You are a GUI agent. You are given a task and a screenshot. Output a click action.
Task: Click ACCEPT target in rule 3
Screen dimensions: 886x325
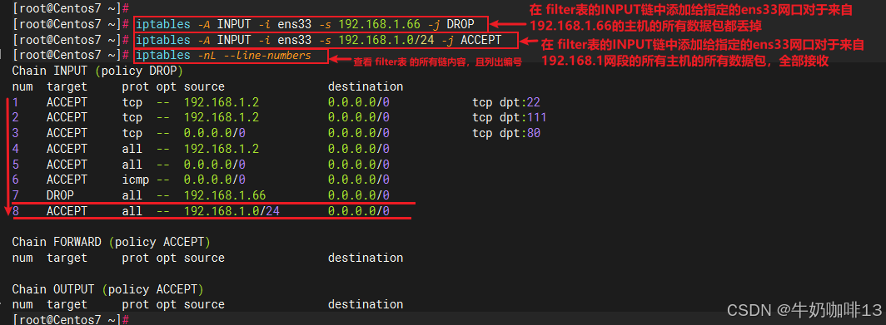point(67,133)
